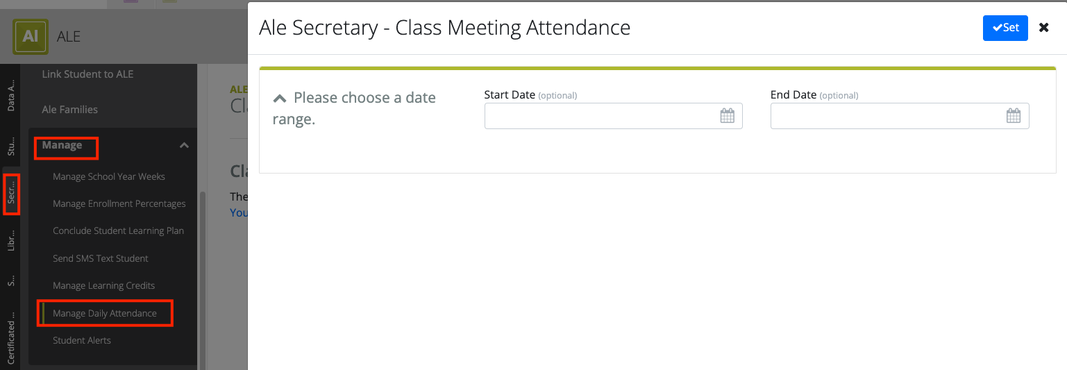The height and width of the screenshot is (370, 1067).
Task: Open Send SMS Text Student
Action: pos(101,258)
